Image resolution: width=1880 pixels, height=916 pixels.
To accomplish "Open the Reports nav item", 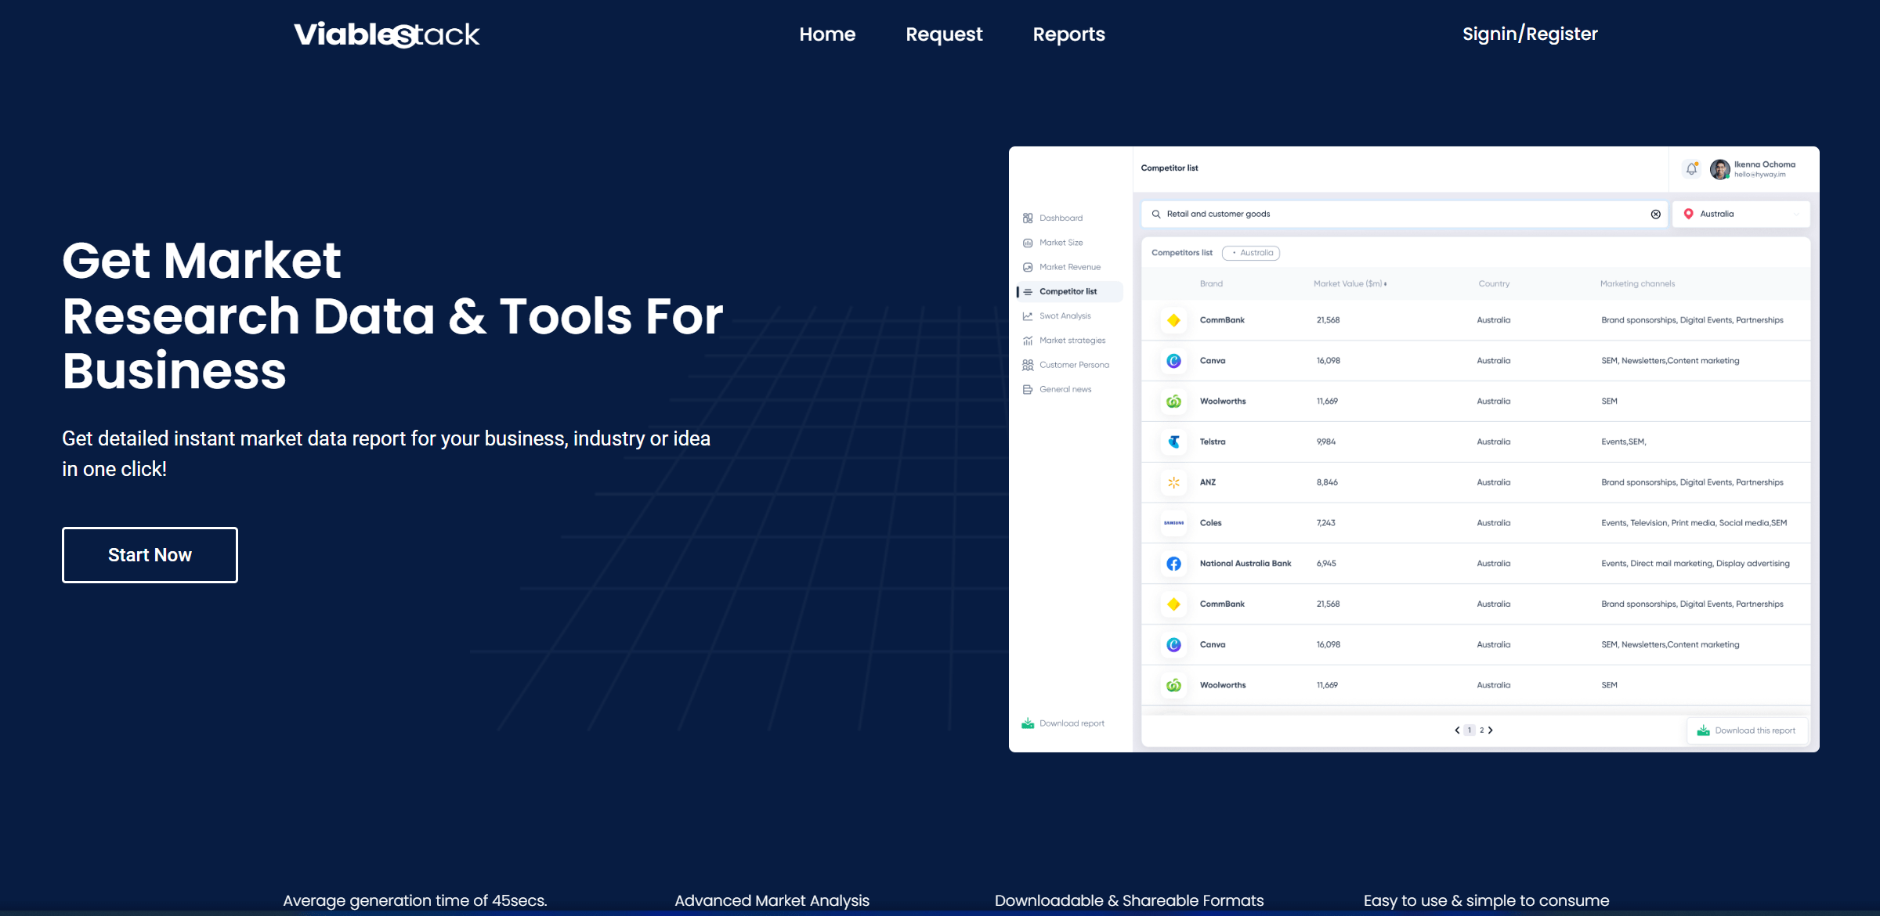I will point(1068,34).
